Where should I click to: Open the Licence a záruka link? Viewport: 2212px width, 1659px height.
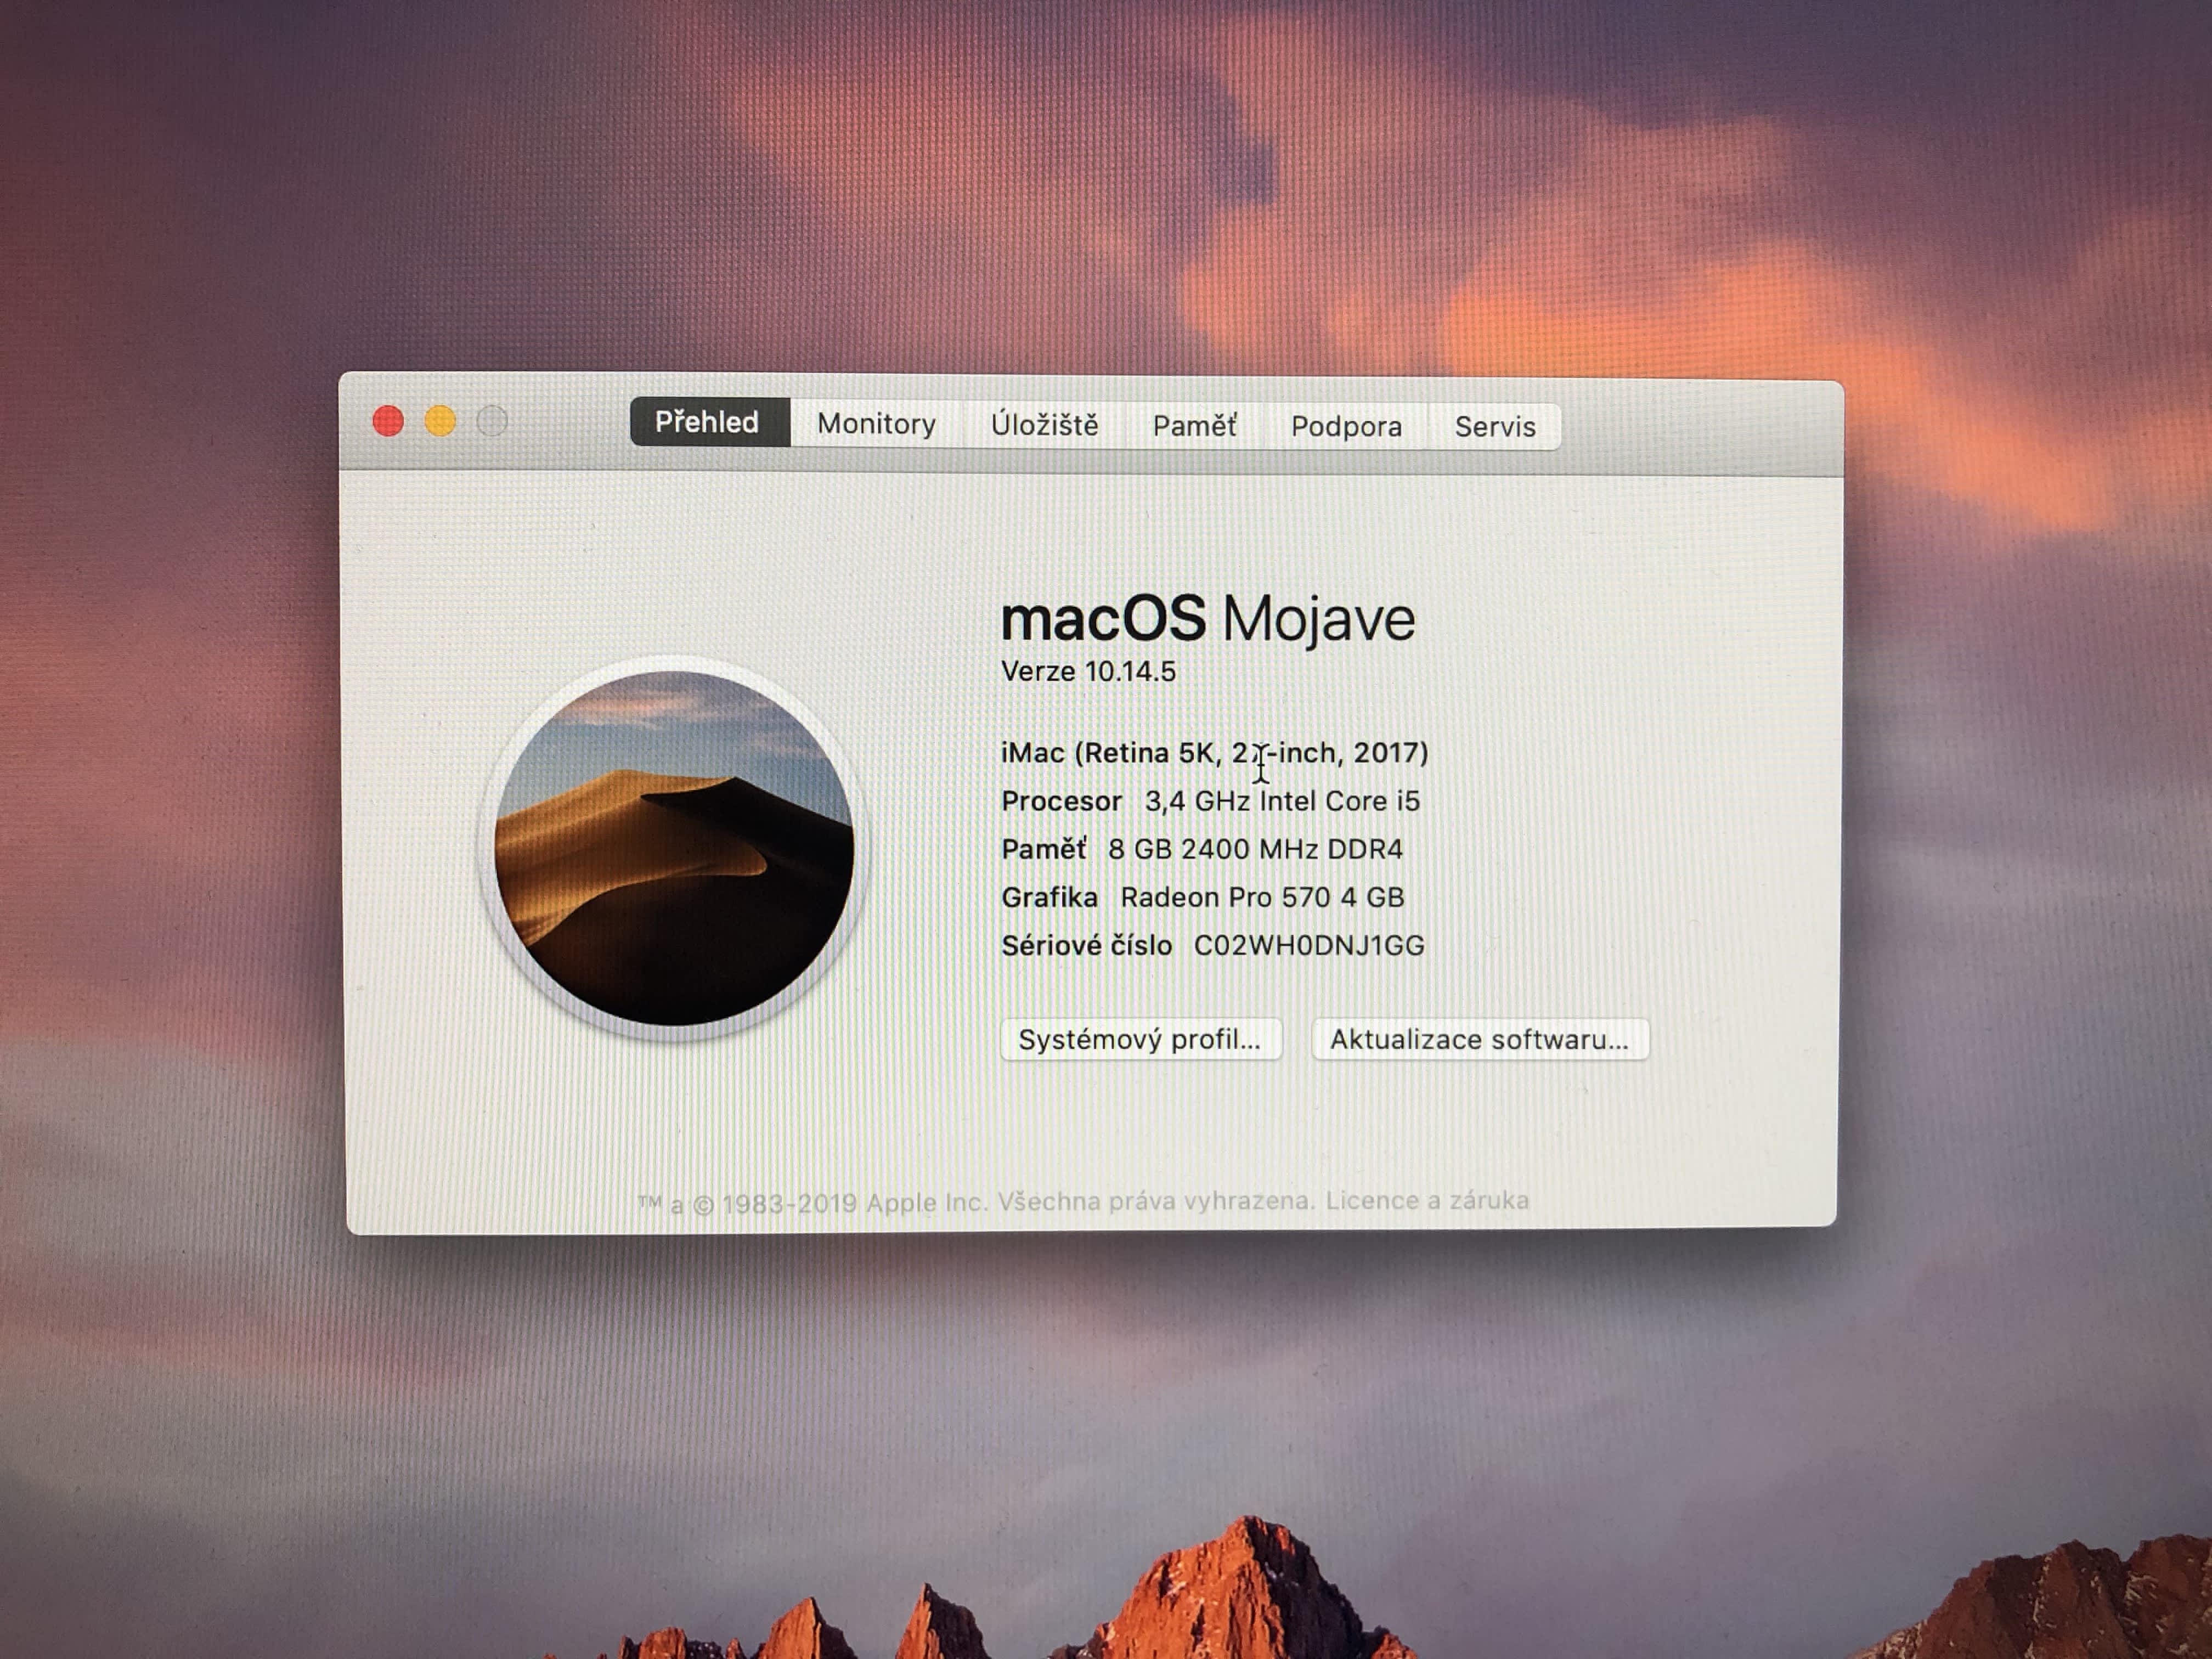1427,1200
